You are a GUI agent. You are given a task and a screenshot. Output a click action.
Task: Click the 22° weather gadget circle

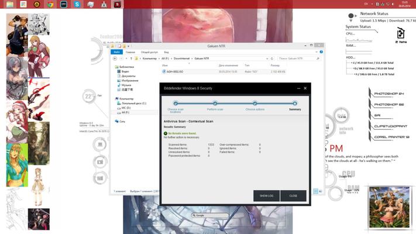[89, 97]
